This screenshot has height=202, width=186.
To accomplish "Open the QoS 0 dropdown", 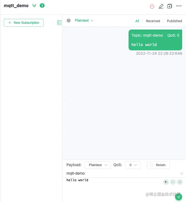I will (133, 165).
